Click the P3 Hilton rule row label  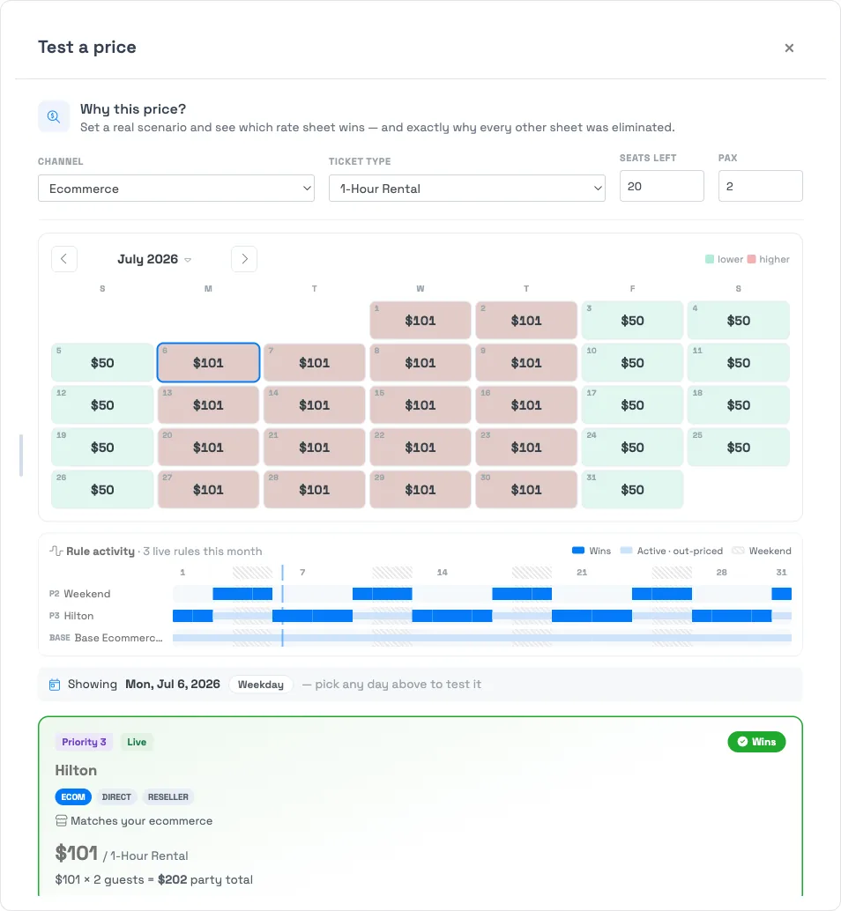click(71, 616)
